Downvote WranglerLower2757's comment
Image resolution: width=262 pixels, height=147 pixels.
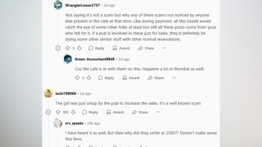coord(79,48)
